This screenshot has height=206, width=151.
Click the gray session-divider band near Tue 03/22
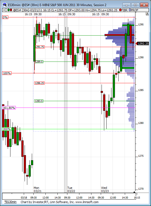[65, 104]
